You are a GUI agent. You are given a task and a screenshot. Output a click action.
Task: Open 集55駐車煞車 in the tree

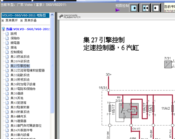coord(20,107)
